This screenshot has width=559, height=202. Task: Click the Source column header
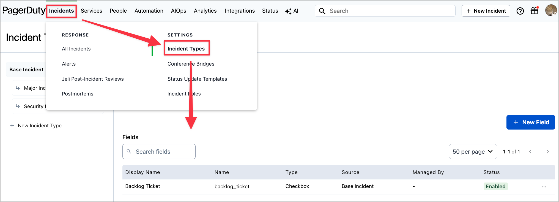click(350, 172)
